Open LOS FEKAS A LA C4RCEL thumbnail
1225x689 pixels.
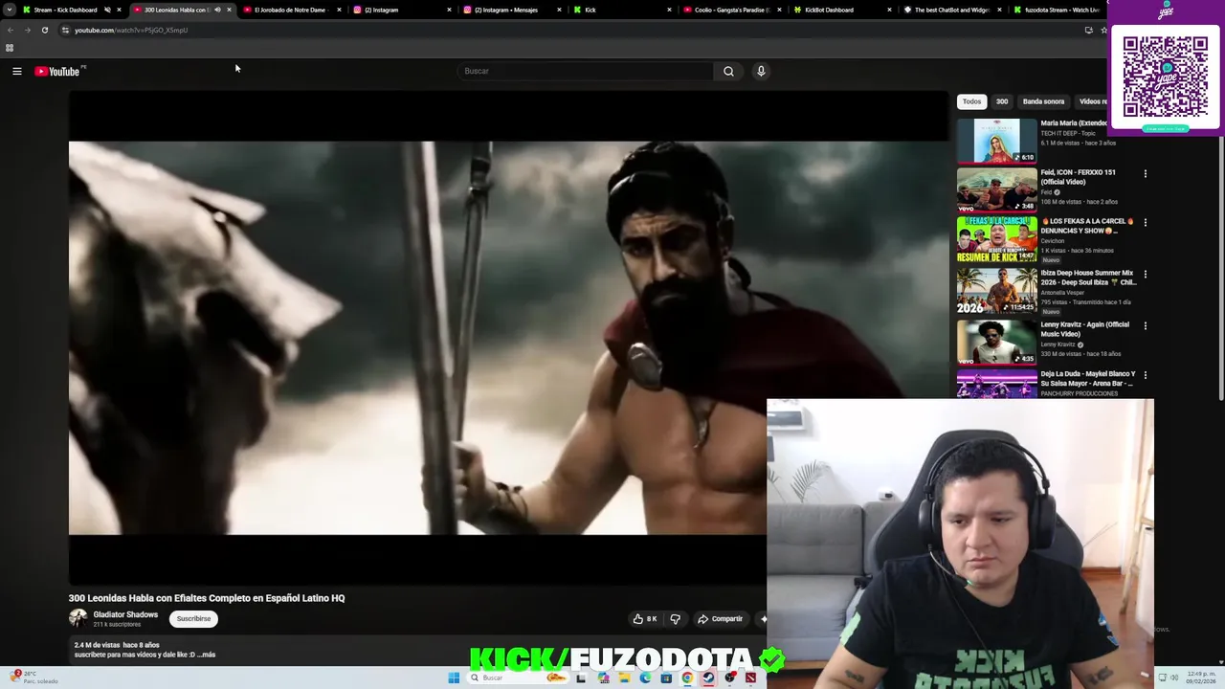point(997,239)
